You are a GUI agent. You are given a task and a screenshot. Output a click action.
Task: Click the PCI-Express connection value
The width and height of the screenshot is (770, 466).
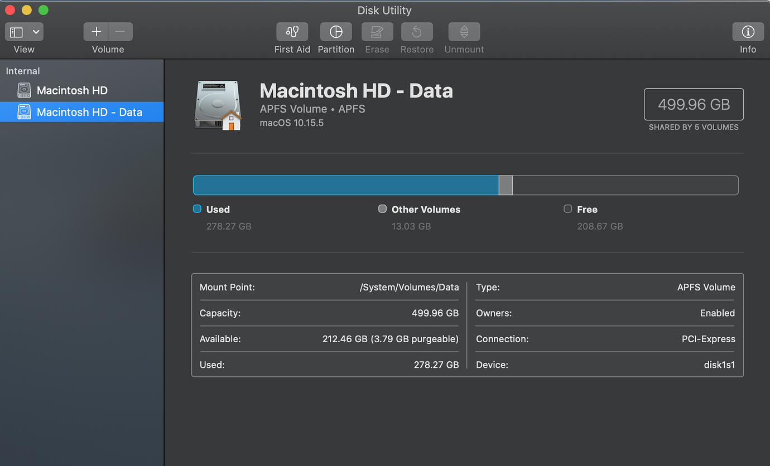[x=709, y=339]
